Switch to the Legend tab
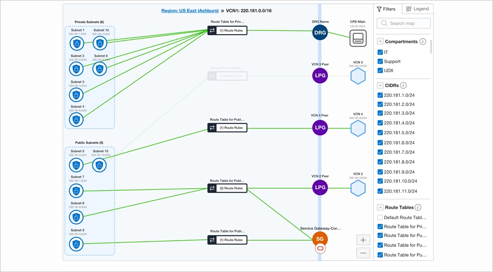Image resolution: width=493 pixels, height=272 pixels. pyautogui.click(x=417, y=9)
